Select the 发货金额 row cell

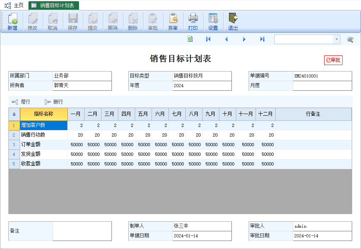coord(44,154)
